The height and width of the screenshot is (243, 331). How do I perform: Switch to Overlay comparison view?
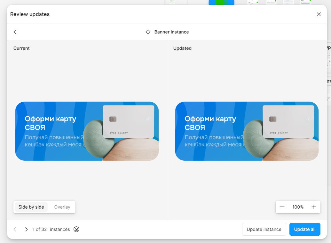[x=62, y=207]
